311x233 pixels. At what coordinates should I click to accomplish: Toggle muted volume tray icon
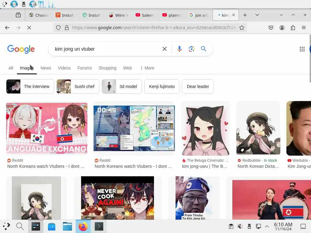coord(240,226)
